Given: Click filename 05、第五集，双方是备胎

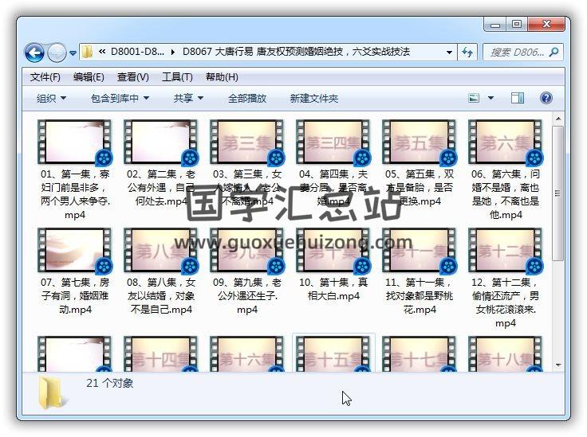Looking at the screenshot, I should point(420,188).
